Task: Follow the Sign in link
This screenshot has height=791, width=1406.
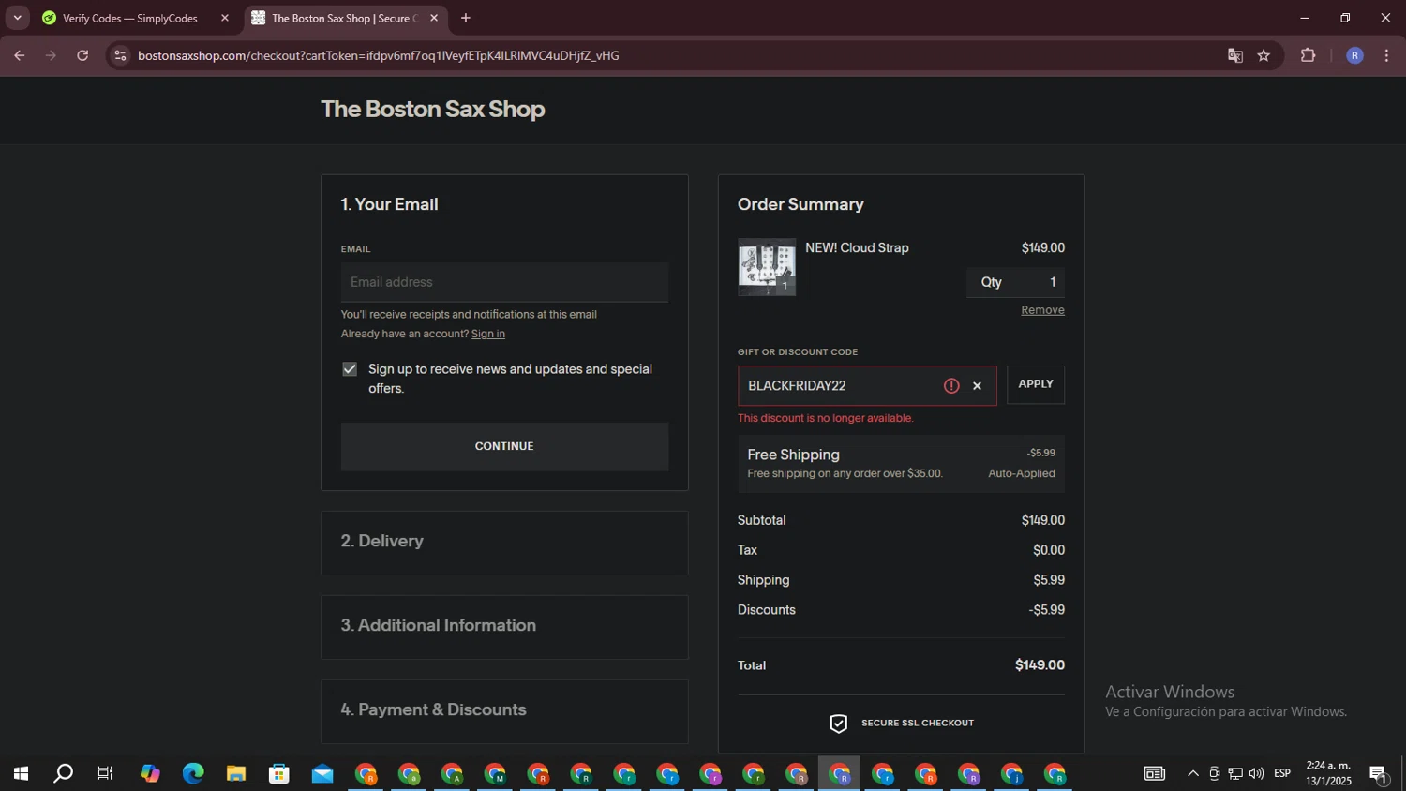Action: [x=487, y=334]
